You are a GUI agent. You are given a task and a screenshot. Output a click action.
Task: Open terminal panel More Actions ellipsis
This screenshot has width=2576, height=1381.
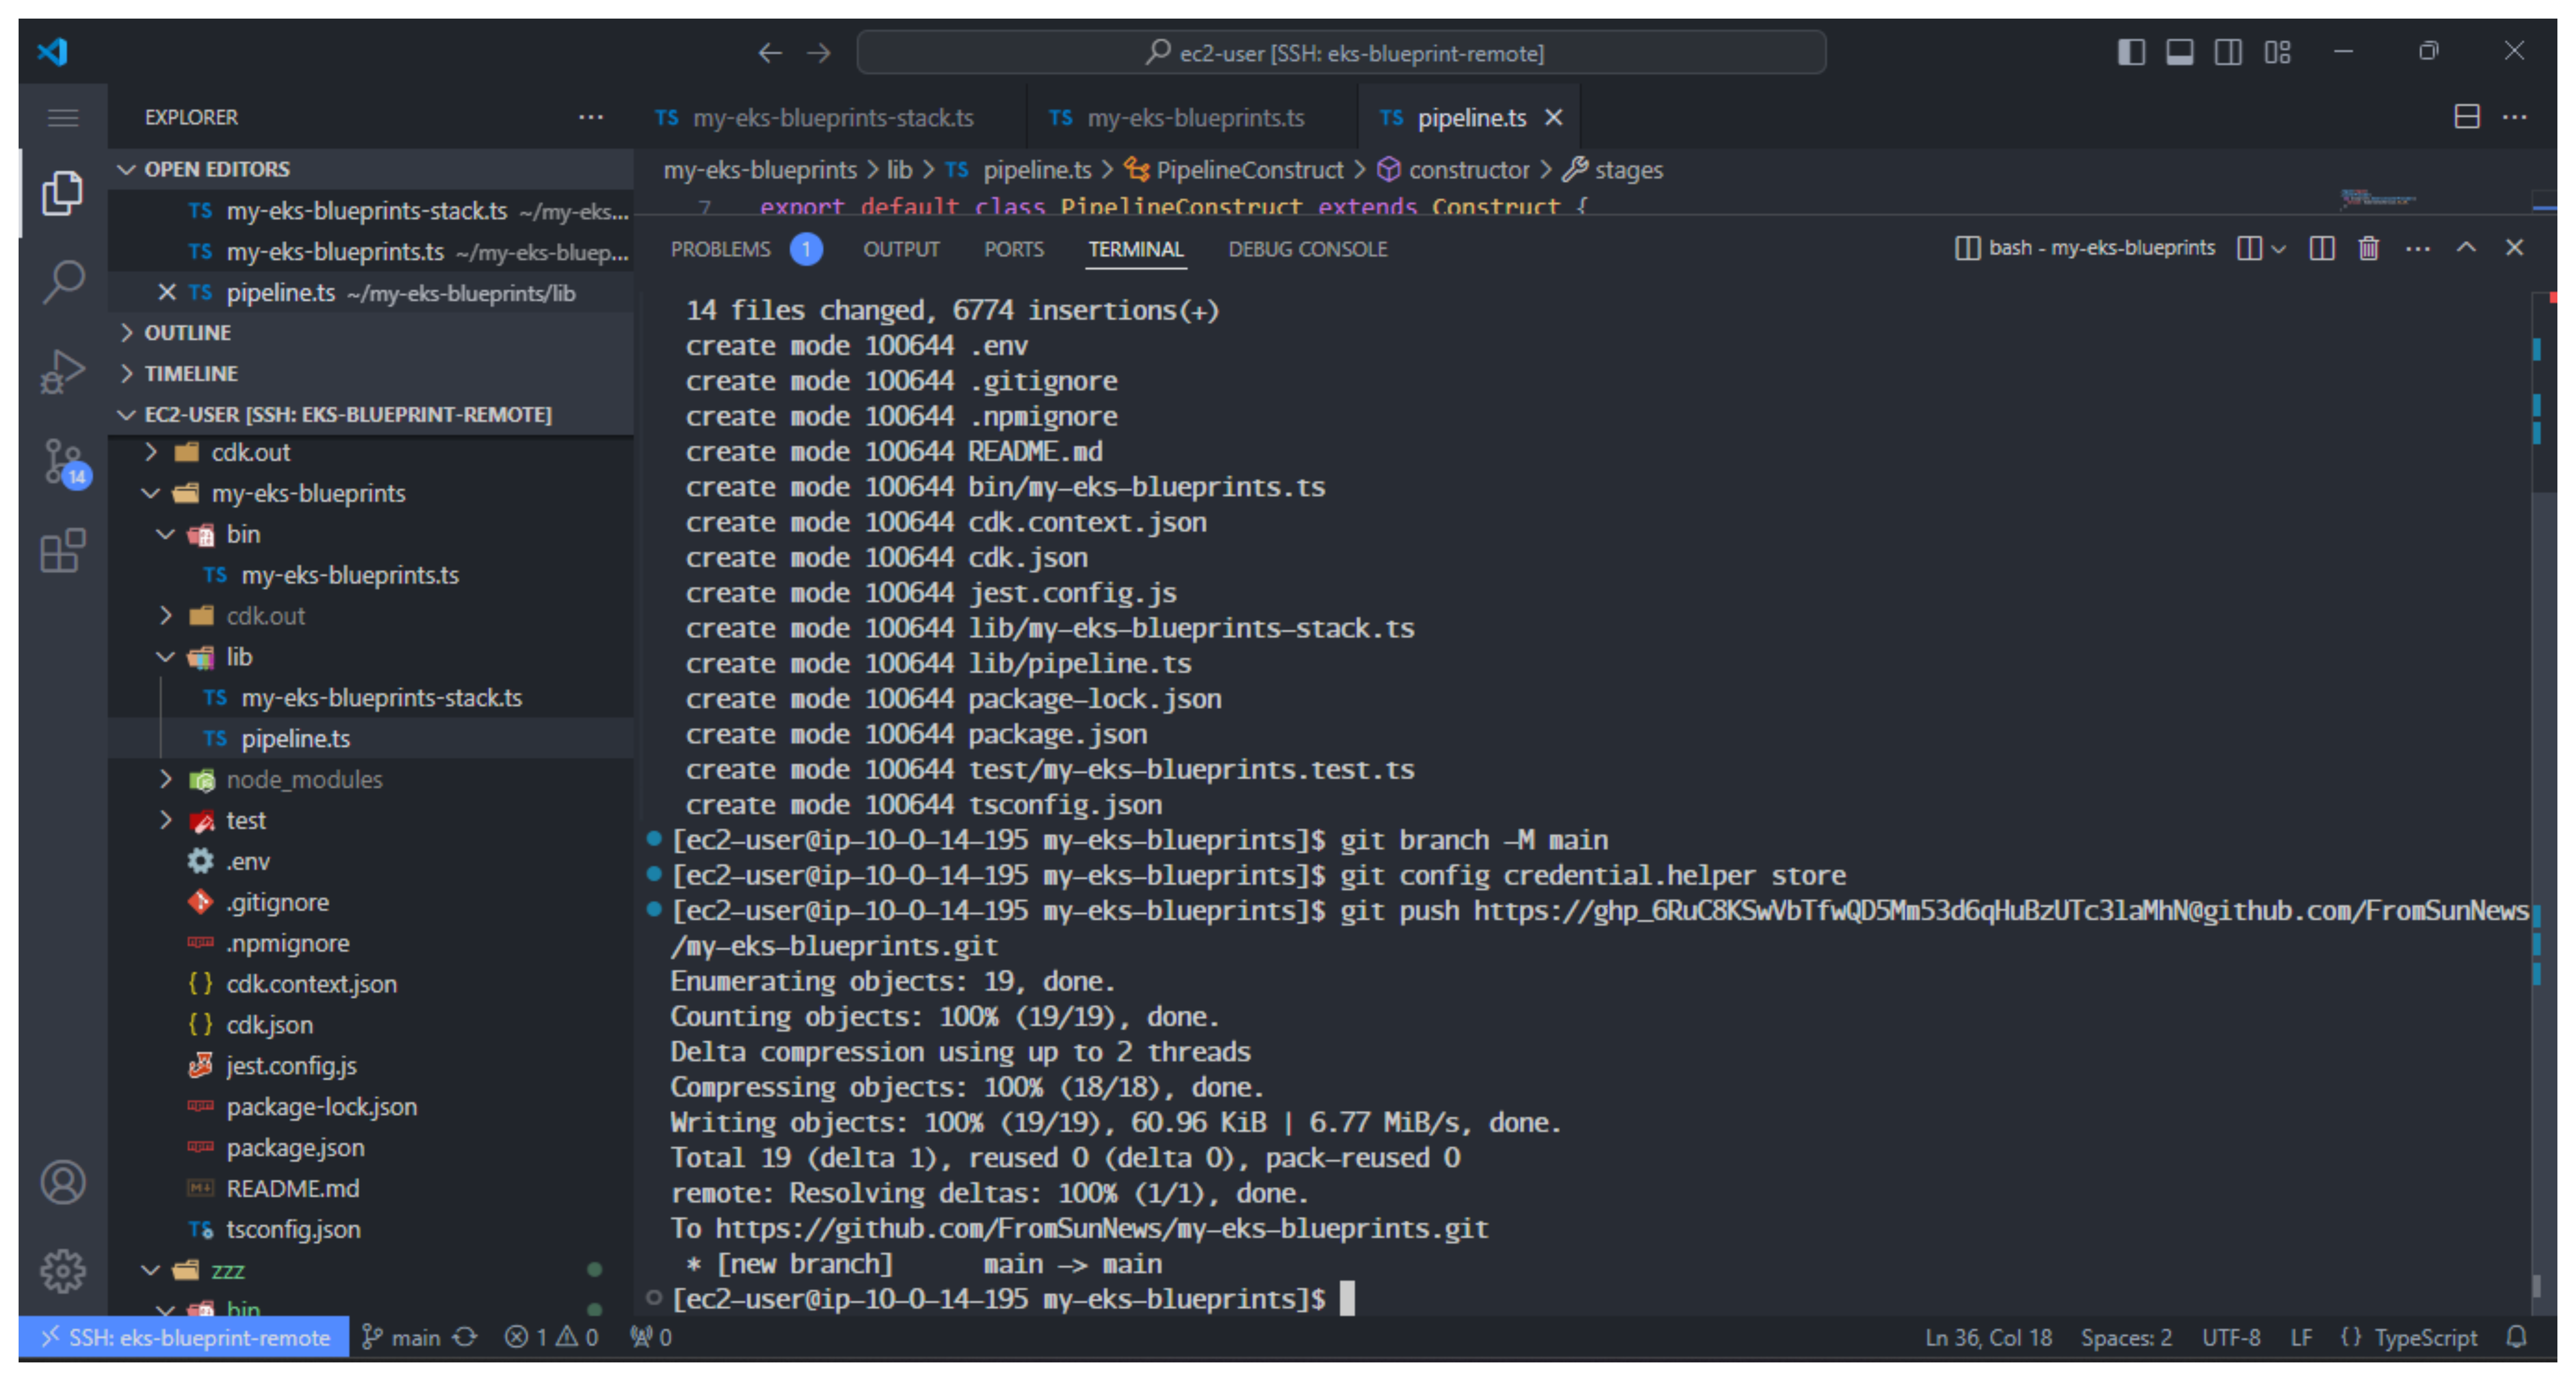(x=2418, y=248)
